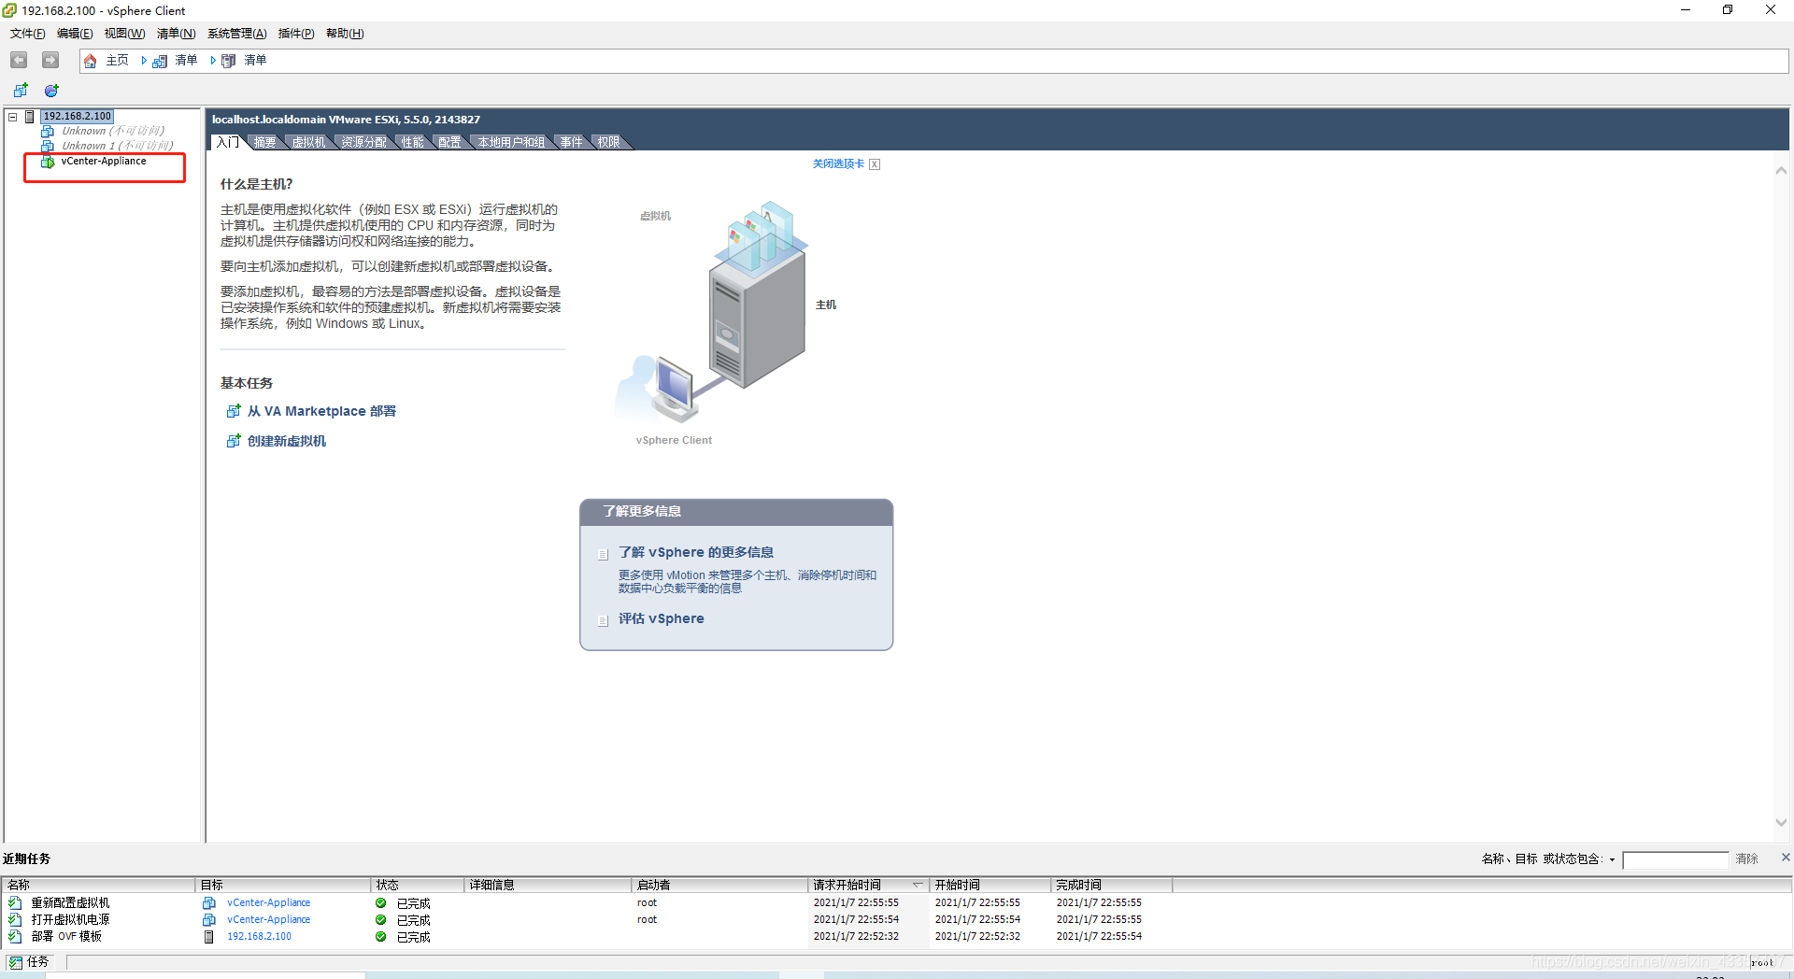Collapse the 192.168.2.100 tree node

(x=13, y=117)
